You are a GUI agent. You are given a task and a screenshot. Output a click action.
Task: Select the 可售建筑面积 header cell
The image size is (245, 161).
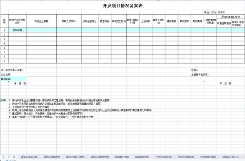click(224, 23)
